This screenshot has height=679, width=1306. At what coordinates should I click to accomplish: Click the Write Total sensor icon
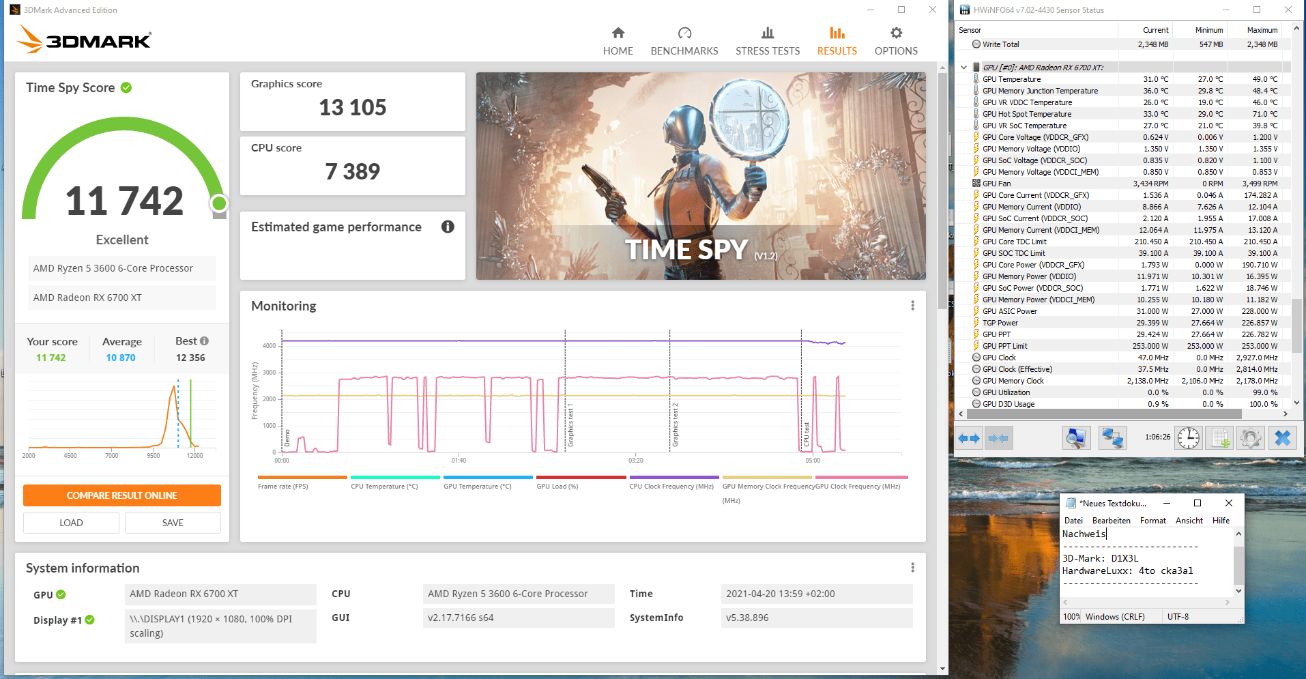click(976, 44)
